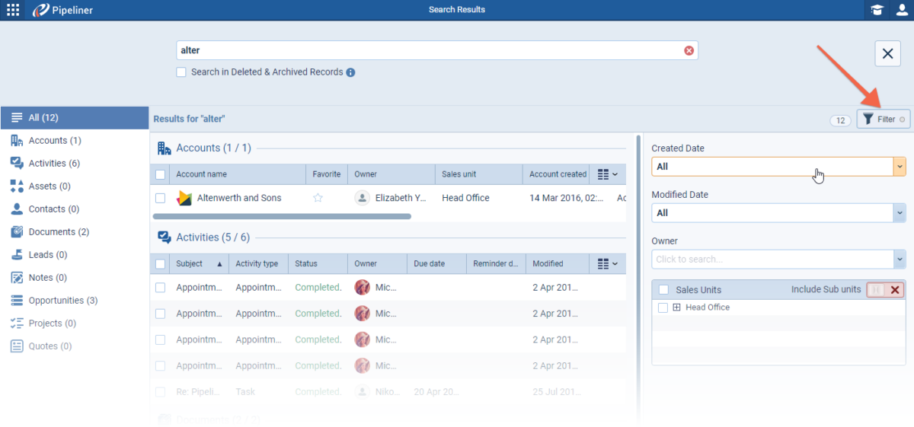
Task: Close the search results with X button
Action: click(887, 53)
